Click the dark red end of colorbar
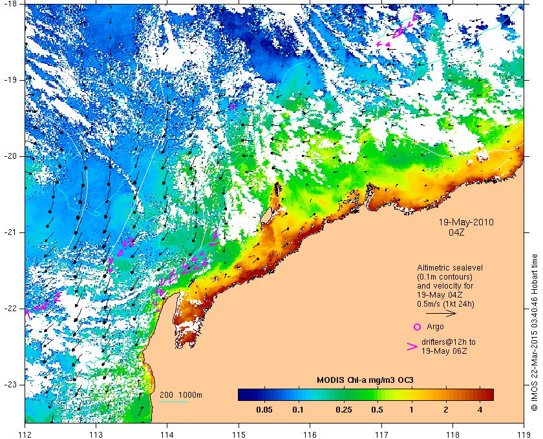The image size is (543, 439). coord(487,394)
